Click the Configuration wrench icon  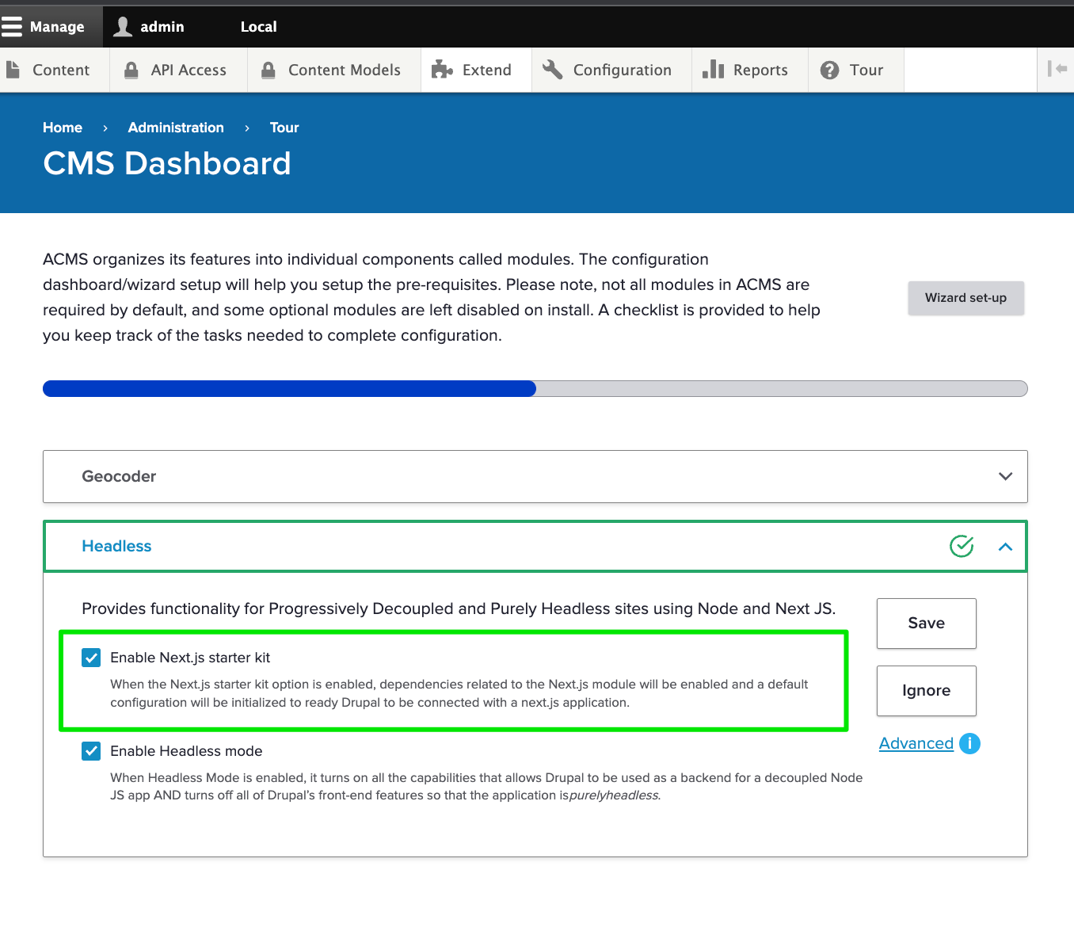552,70
